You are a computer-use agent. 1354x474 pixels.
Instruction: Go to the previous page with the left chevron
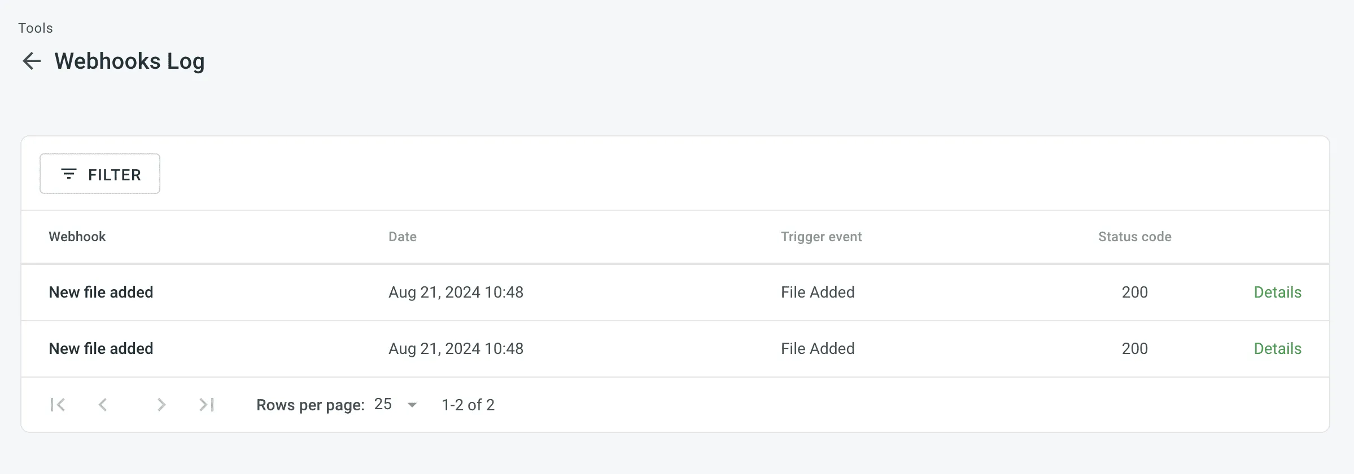coord(103,404)
